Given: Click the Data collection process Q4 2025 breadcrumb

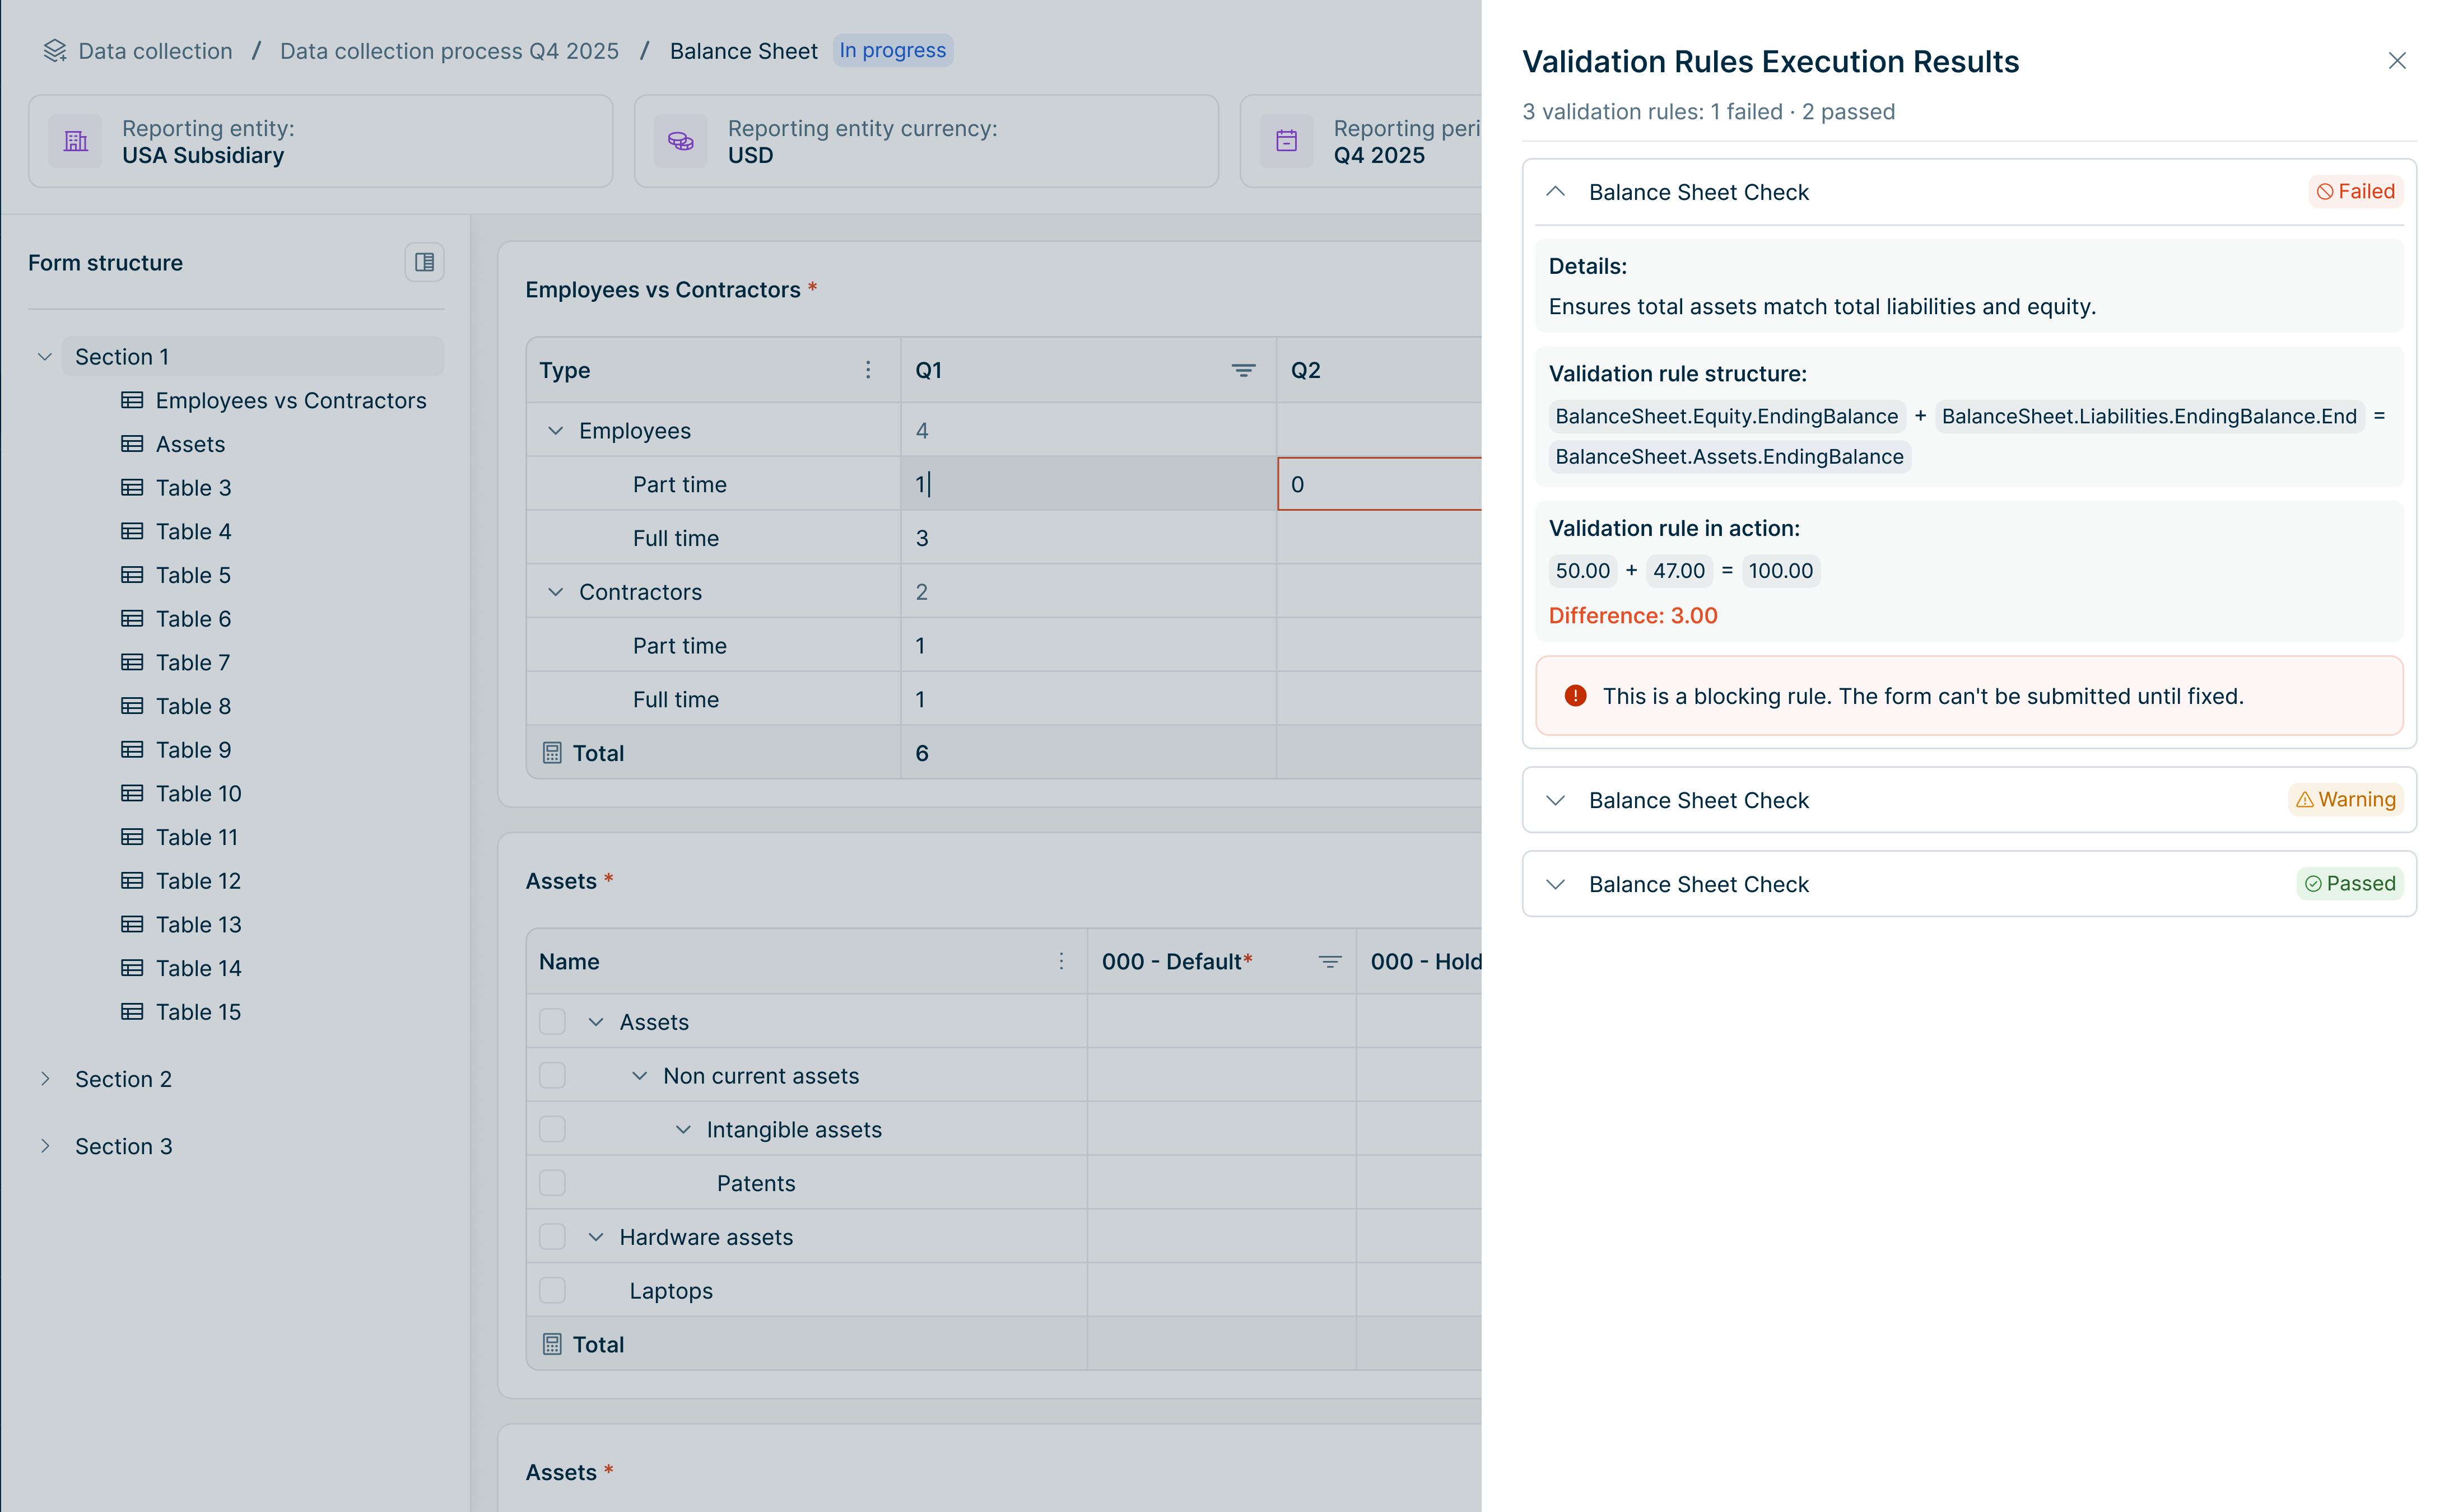Looking at the screenshot, I should 448,50.
